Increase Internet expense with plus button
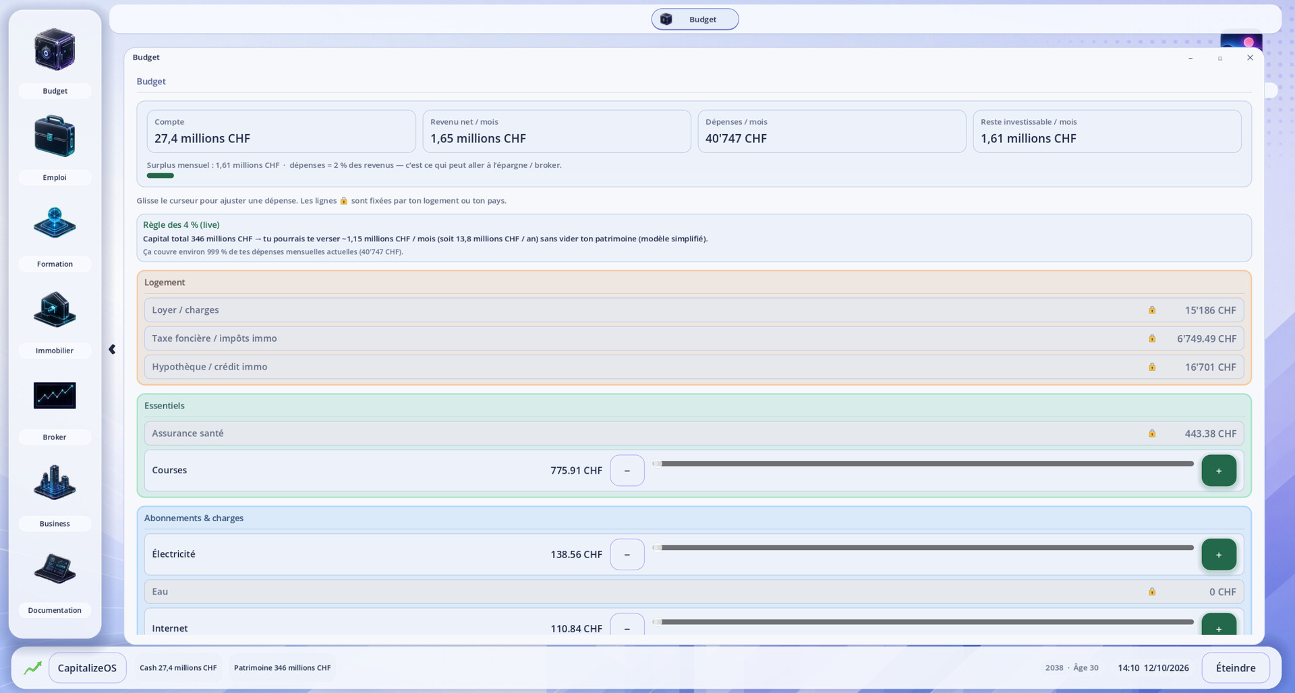 click(1219, 626)
